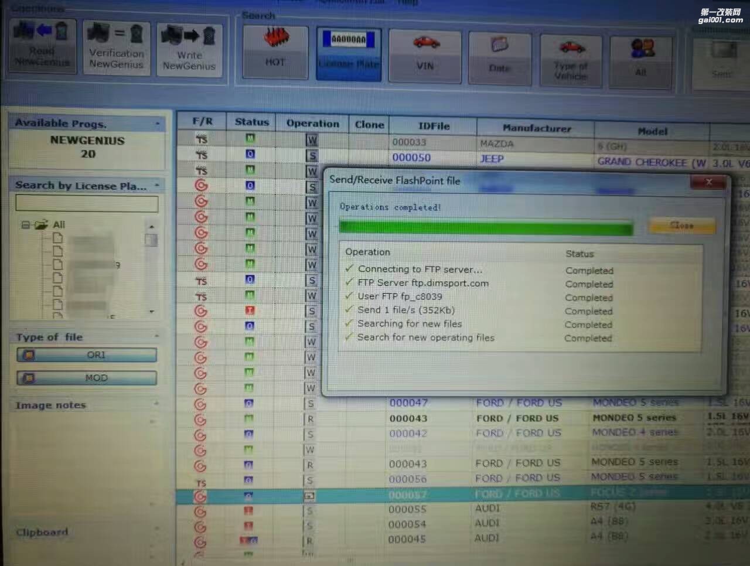The height and width of the screenshot is (566, 750).
Task: Search by License Plate icon
Action: [349, 53]
